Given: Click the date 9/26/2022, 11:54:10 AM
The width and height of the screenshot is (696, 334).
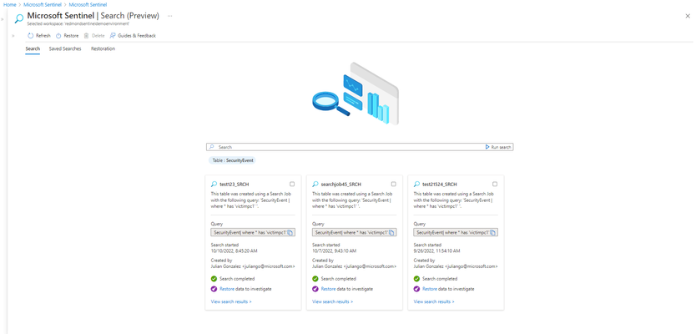Looking at the screenshot, I should point(436,251).
